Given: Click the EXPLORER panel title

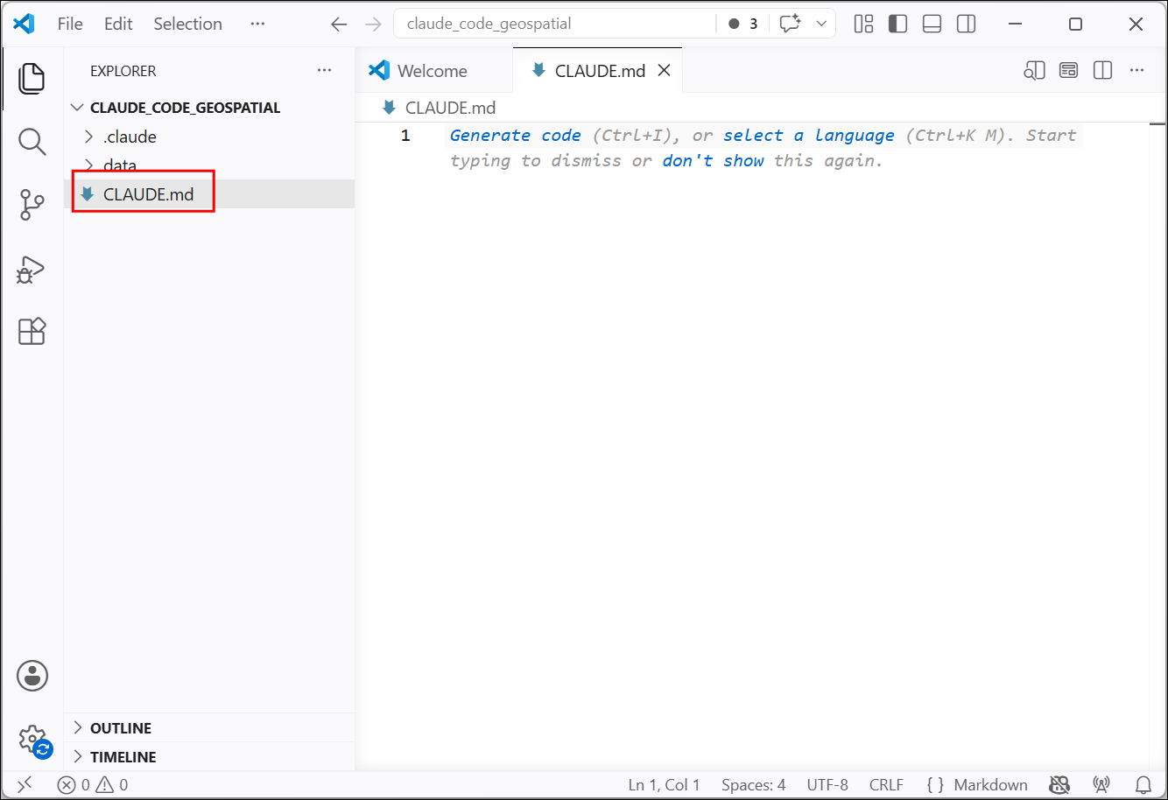Looking at the screenshot, I should tap(123, 71).
